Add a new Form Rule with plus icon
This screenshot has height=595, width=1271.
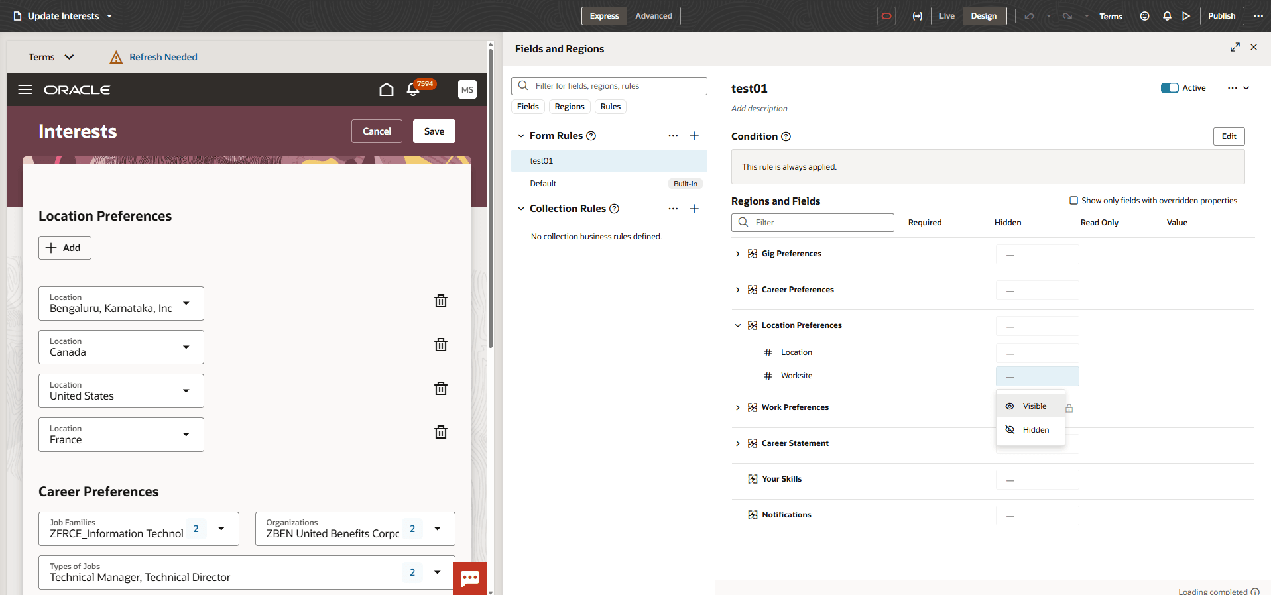point(694,136)
